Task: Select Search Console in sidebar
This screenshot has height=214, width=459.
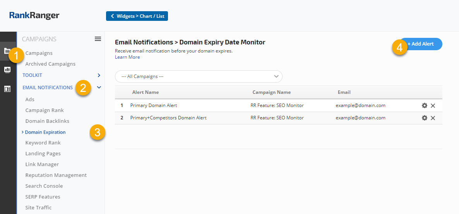Action: pyautogui.click(x=44, y=186)
